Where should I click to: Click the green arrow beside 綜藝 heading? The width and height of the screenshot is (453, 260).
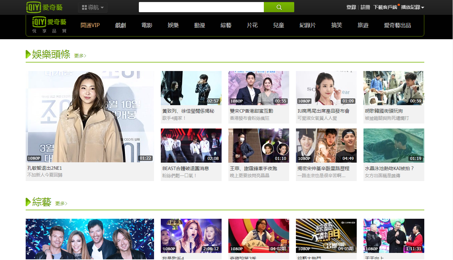28,202
